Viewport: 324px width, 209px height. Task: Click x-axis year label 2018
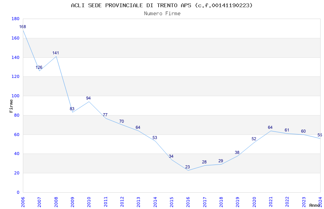[x=221, y=202]
